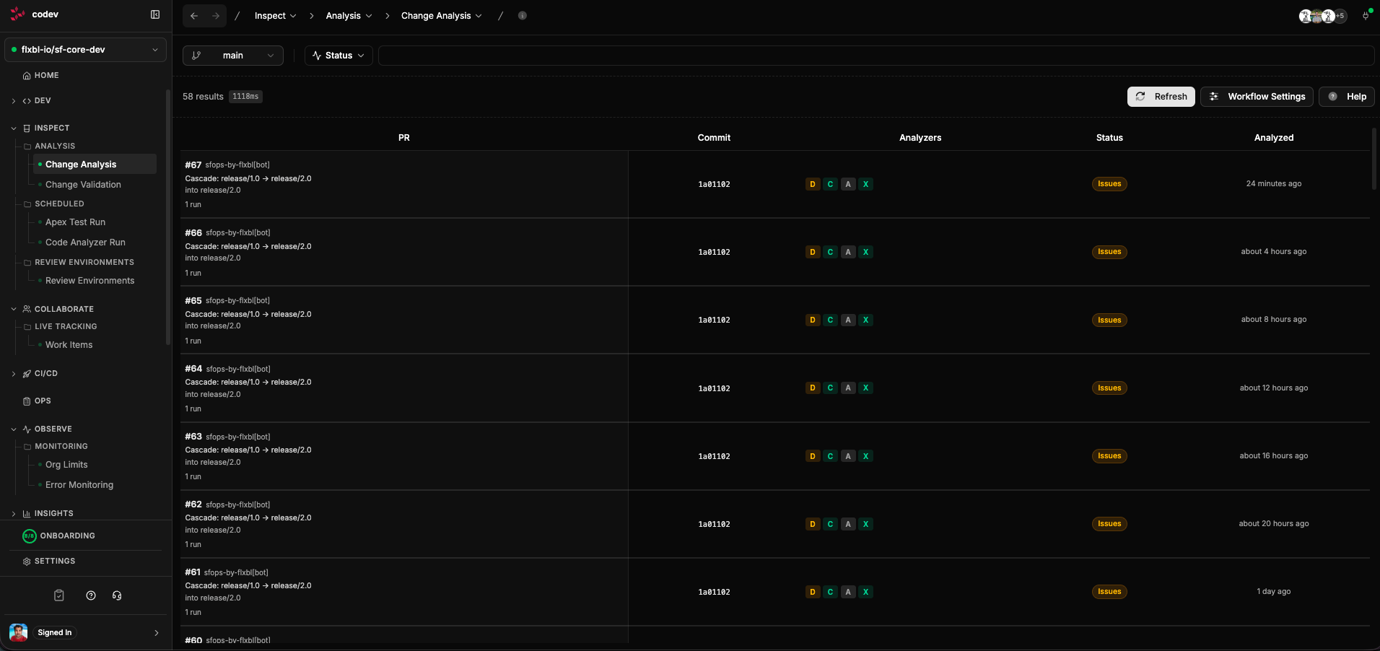Select Change Validation under Analysis
This screenshot has width=1380, height=651.
83,184
